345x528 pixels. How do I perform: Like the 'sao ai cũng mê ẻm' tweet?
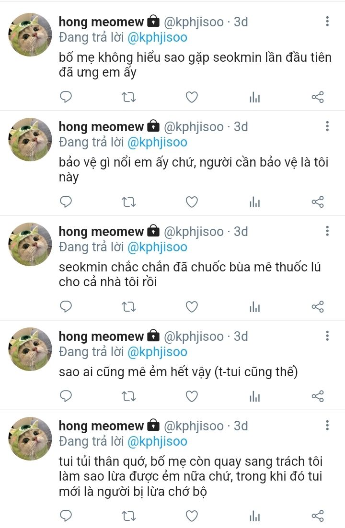point(192,396)
